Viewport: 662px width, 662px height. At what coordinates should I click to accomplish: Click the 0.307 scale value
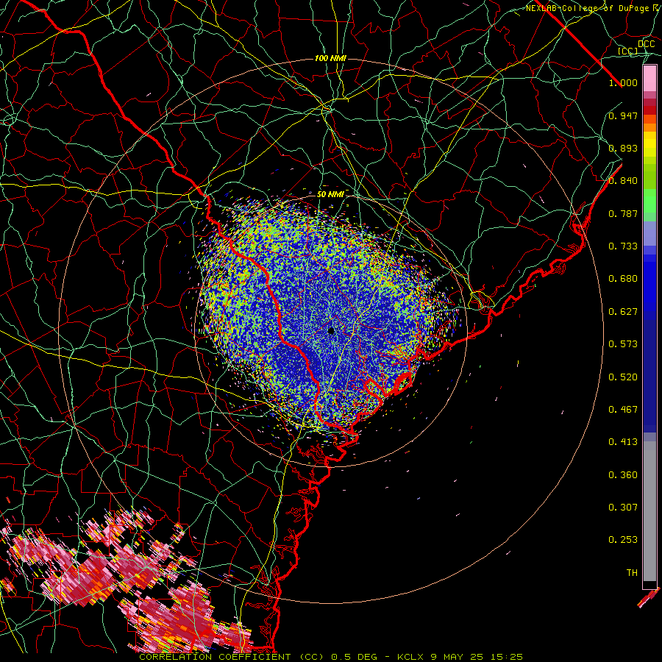(x=623, y=507)
